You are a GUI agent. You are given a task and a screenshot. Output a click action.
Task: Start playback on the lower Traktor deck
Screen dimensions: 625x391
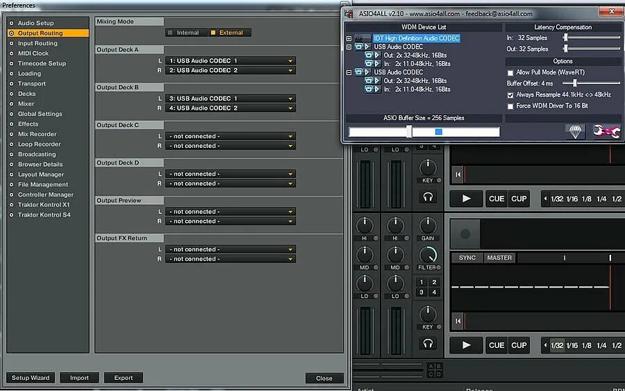467,345
